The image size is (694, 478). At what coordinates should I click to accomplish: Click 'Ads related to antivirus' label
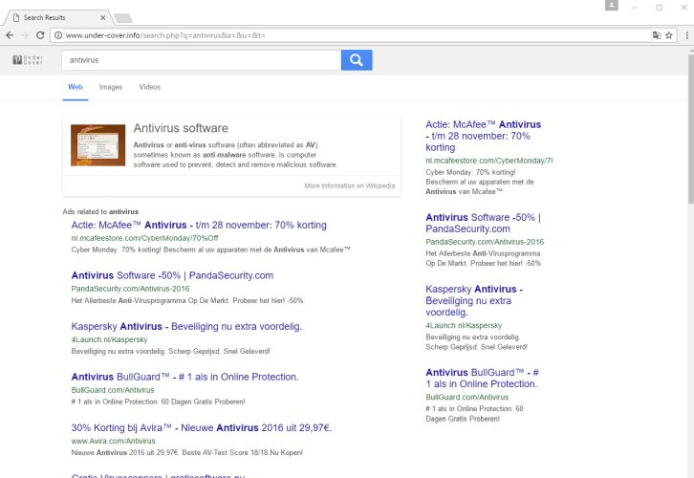[x=100, y=211]
